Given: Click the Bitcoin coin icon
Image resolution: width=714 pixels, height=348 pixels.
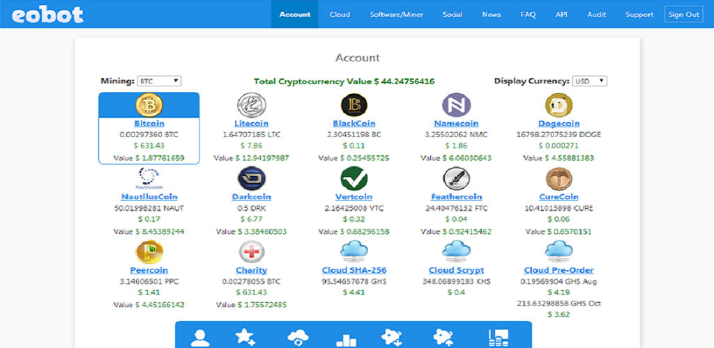Looking at the screenshot, I should pos(149,105).
